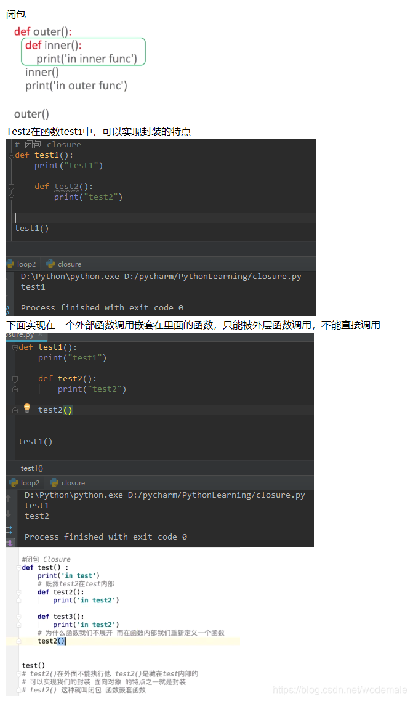Click the 'outer()' call line

[31, 114]
